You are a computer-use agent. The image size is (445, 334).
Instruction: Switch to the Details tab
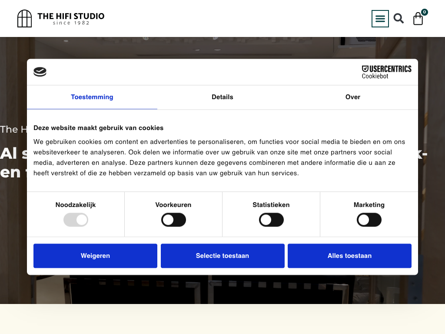click(x=222, y=97)
